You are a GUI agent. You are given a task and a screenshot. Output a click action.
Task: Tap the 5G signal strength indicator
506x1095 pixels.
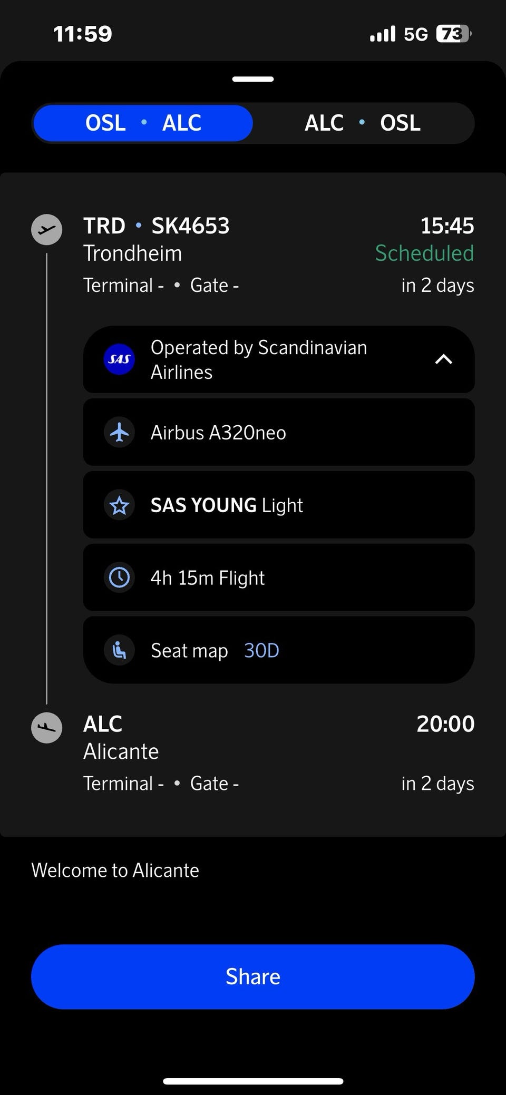point(398,34)
